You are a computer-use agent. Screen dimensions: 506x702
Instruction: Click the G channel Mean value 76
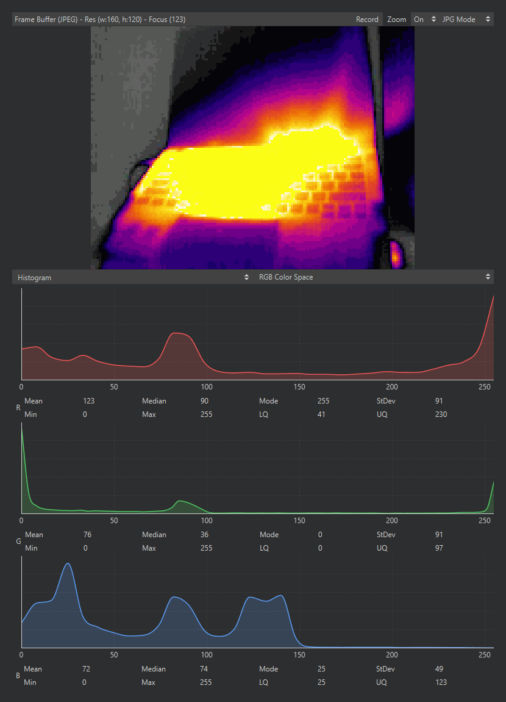coord(87,535)
